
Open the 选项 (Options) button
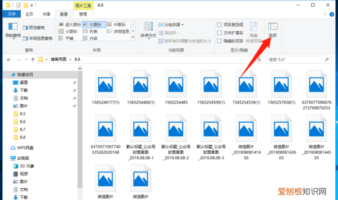tap(272, 29)
